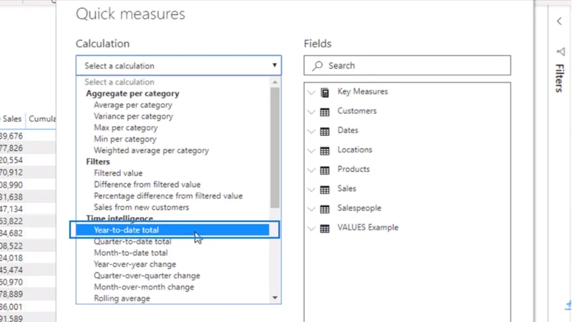Click the calculation list scroll-up arrow
This screenshot has height=322, width=572.
tap(275, 82)
